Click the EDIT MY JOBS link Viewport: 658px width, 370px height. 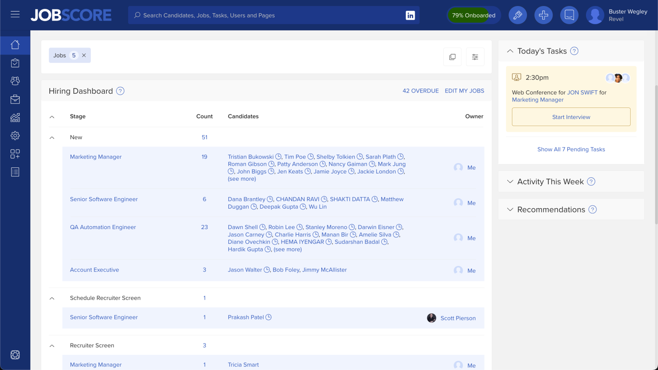point(464,91)
